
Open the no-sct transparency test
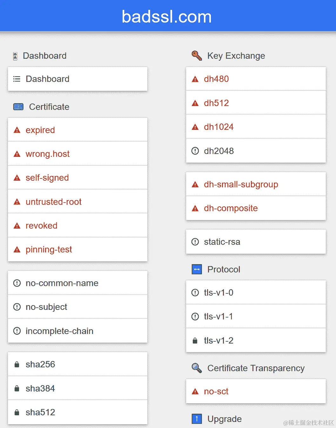pos(256,391)
